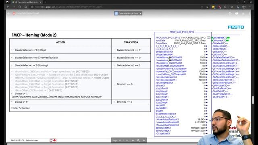Viewport: 258px width, 145px height.
Task: Click the small button beside FMCP_Multi_EVO3_SP12 instance
Action: coord(208,37)
